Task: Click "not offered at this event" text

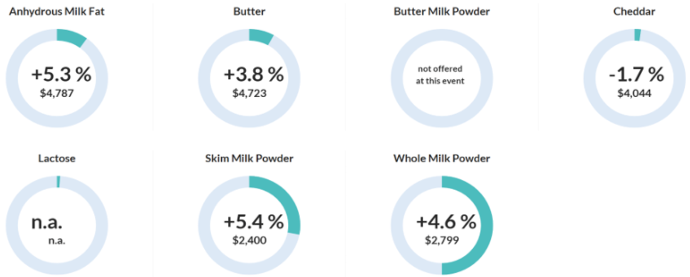Action: tap(440, 75)
